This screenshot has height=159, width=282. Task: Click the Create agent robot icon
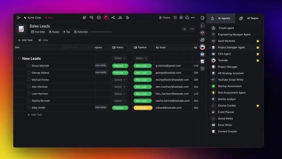213,28
